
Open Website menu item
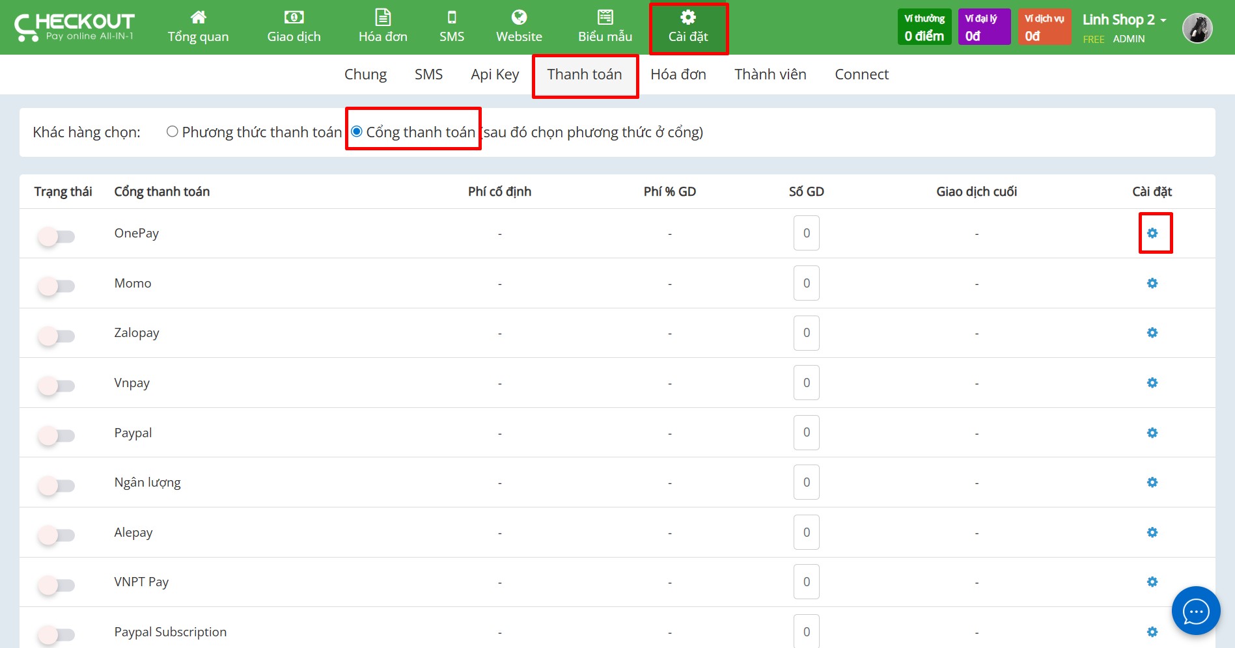[519, 27]
